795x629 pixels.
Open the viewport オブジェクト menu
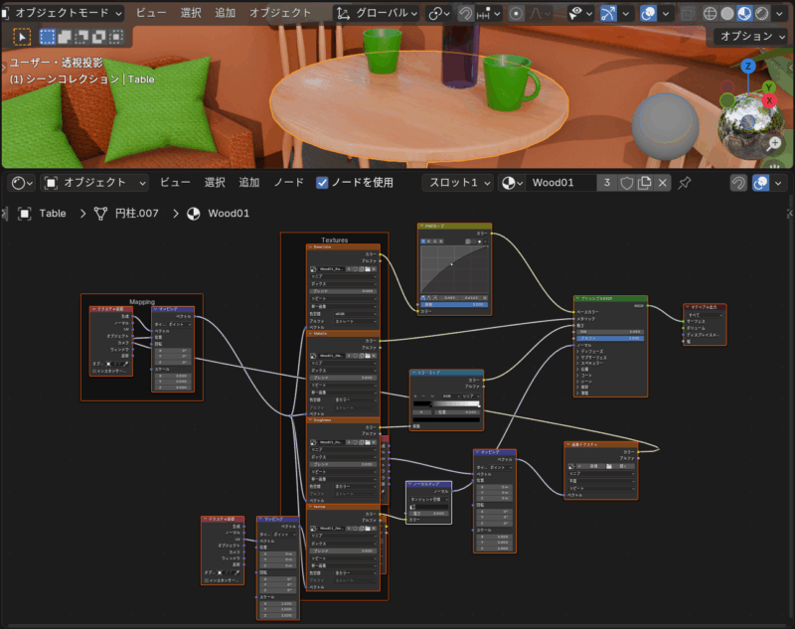click(280, 13)
